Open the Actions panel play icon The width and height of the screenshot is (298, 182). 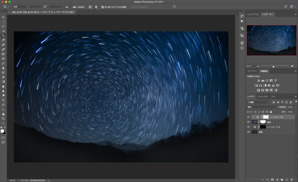(x=242, y=21)
